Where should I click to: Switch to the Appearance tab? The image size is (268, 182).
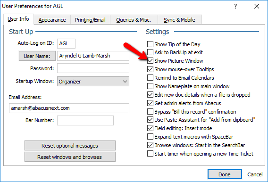tap(52, 20)
